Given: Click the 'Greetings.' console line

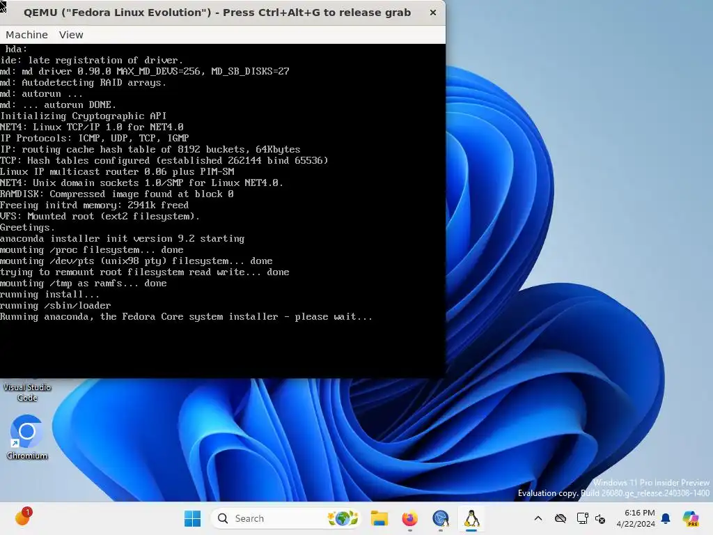Looking at the screenshot, I should tap(27, 228).
